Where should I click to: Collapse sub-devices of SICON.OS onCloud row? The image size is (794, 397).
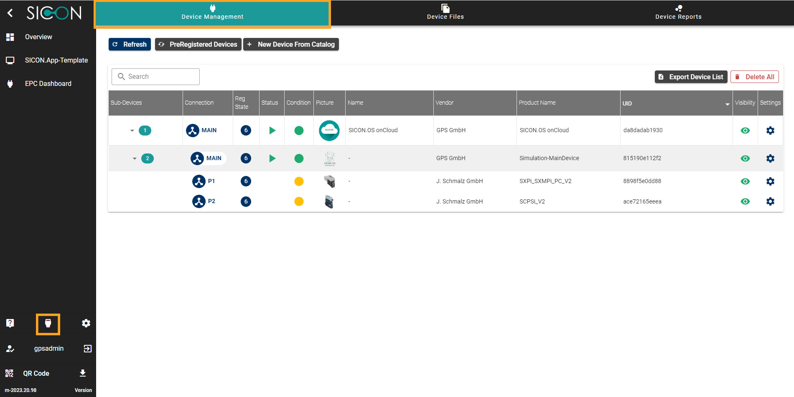pyautogui.click(x=132, y=131)
